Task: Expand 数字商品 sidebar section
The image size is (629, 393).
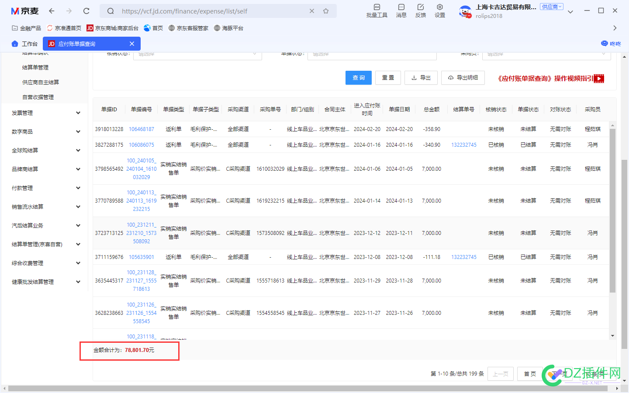Action: pyautogui.click(x=46, y=131)
